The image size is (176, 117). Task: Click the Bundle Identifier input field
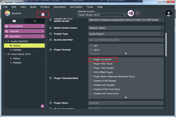click(126, 40)
